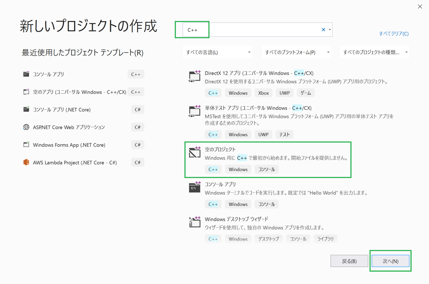Click the Windows デスクトップ ウィザード template icon
The width and height of the screenshot is (429, 284).
(x=195, y=222)
